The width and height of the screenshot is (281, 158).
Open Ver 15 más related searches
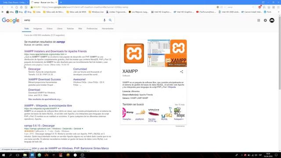pyautogui.click(x=180, y=104)
